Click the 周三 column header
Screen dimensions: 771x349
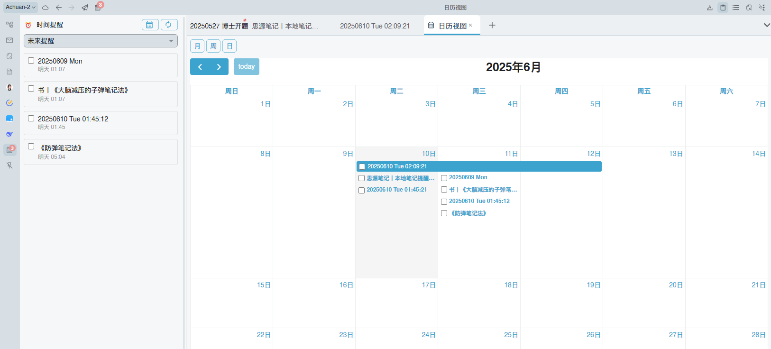pos(479,91)
